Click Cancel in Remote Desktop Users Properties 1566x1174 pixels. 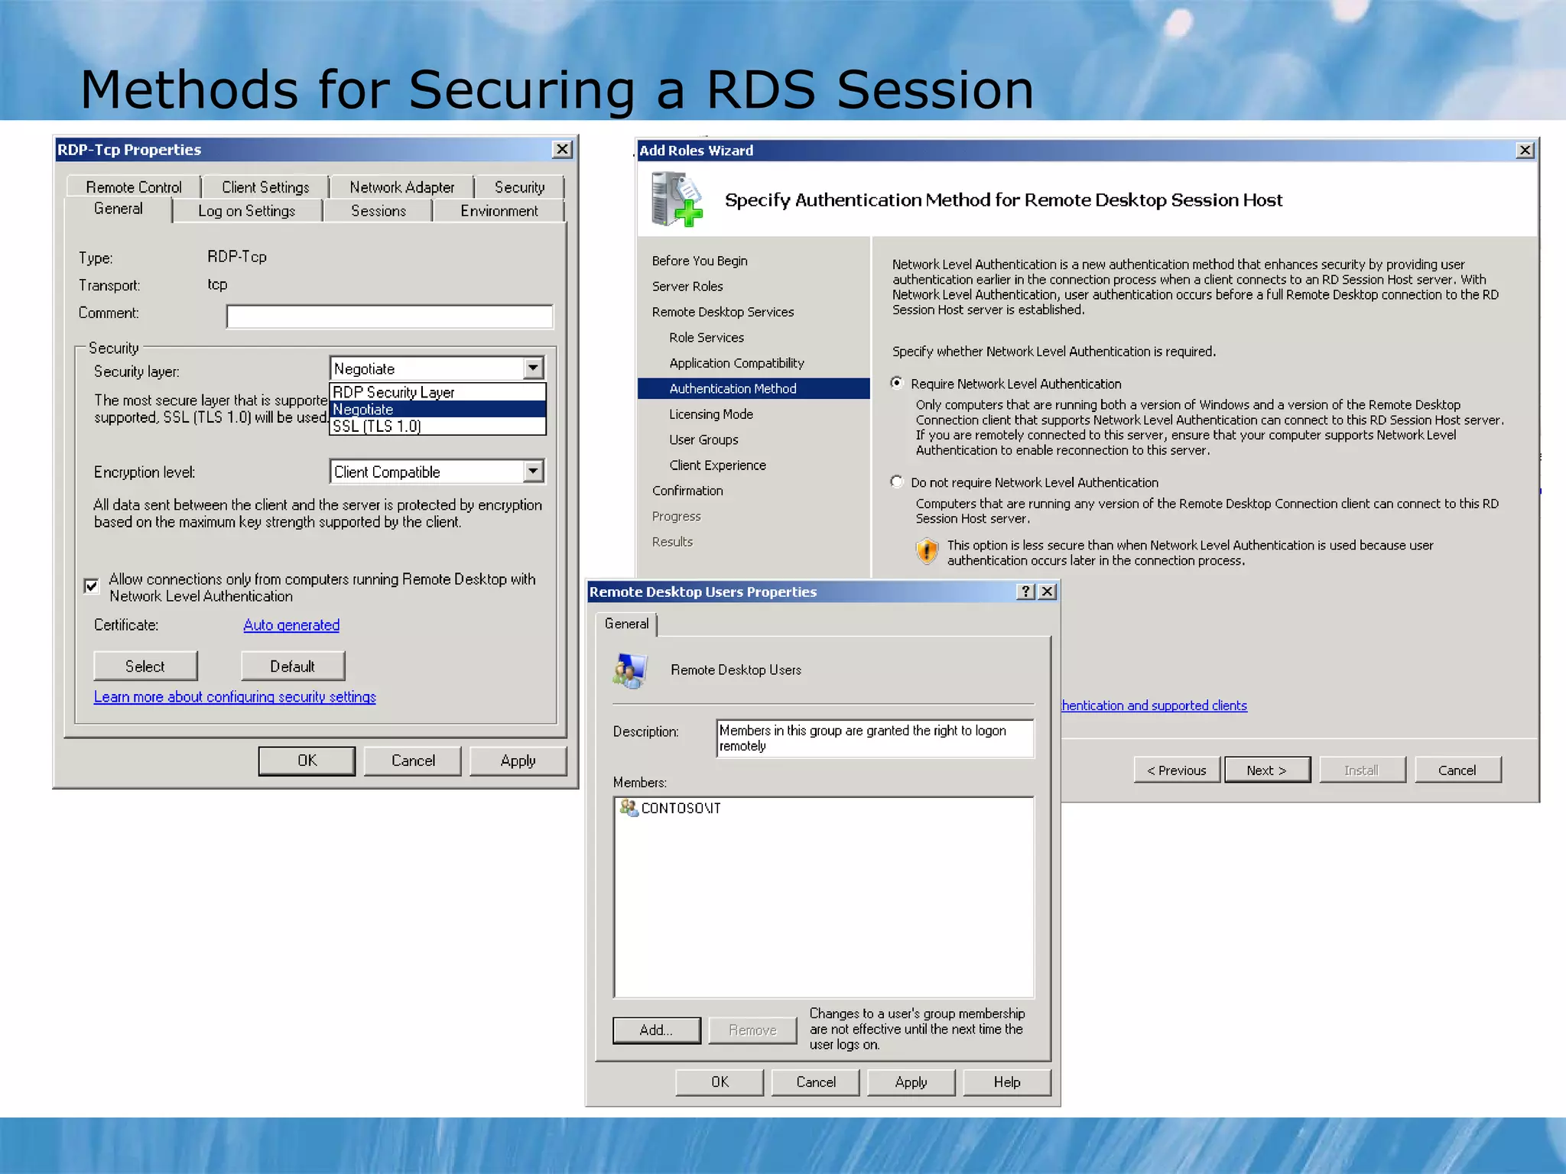[816, 1082]
